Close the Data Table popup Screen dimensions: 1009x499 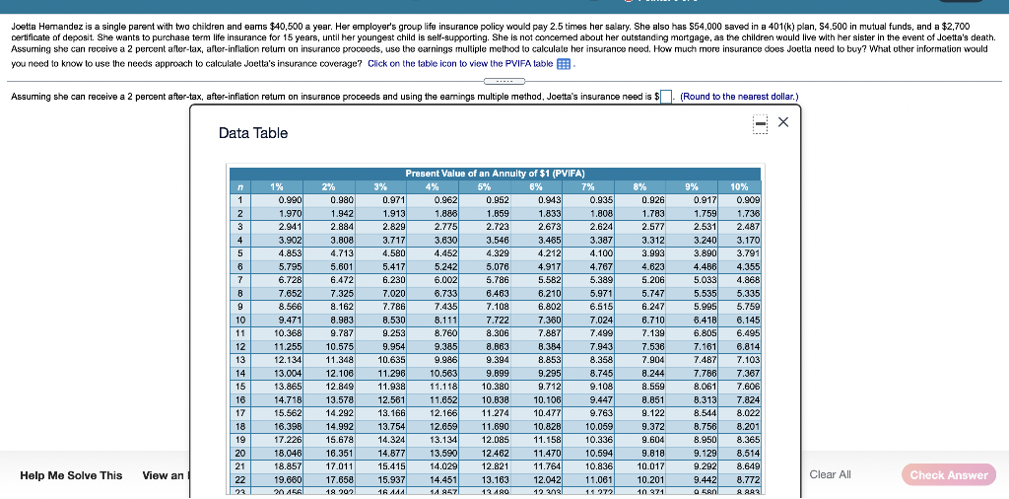[x=783, y=122]
